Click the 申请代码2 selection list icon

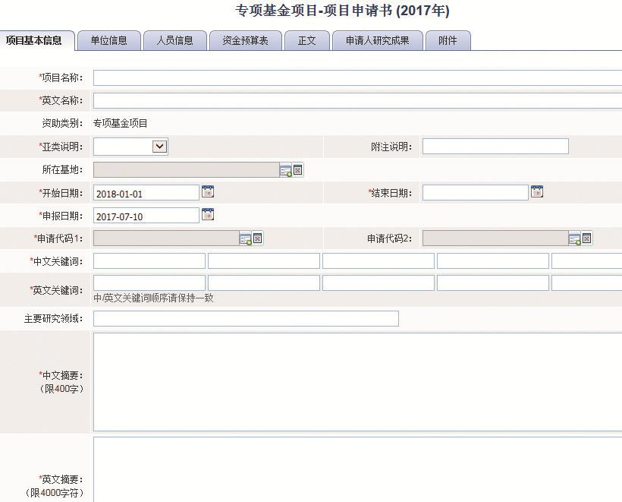coord(575,238)
